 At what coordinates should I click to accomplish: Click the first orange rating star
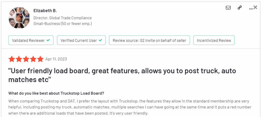[x=12, y=59]
